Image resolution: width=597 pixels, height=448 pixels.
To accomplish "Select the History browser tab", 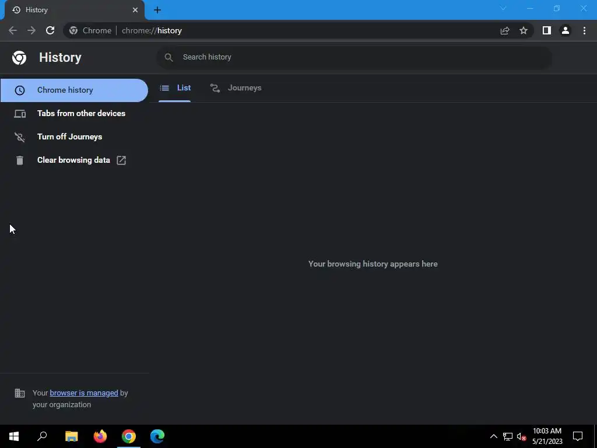I will (75, 10).
